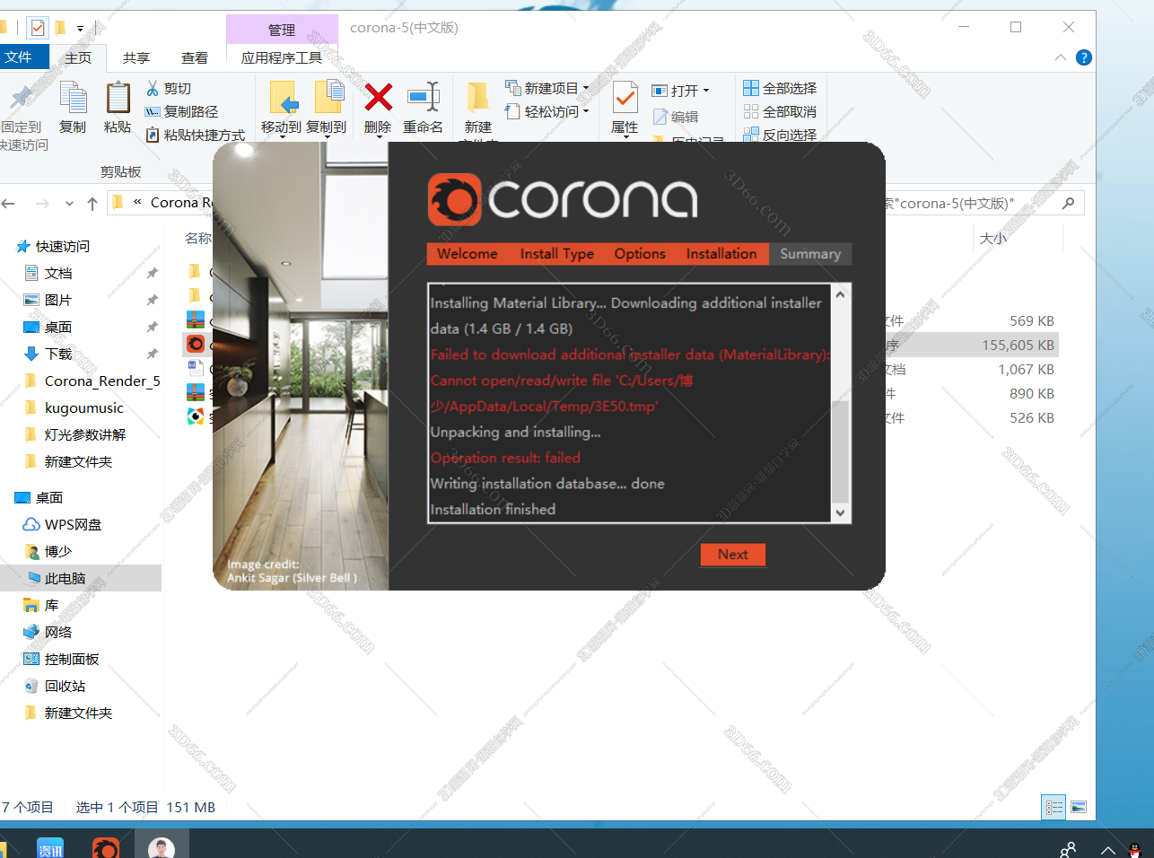1154x858 pixels.
Task: Click the 固定到快速访问 pin icon
Action: (x=22, y=98)
